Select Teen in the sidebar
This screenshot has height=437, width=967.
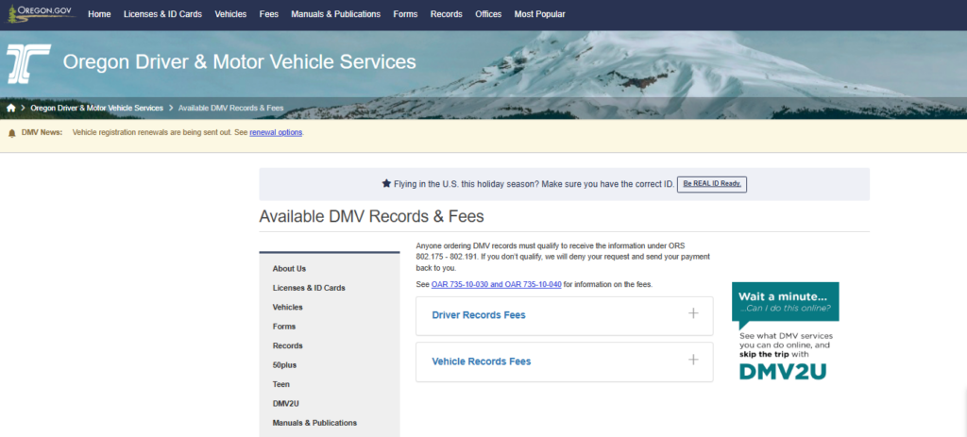(x=281, y=384)
